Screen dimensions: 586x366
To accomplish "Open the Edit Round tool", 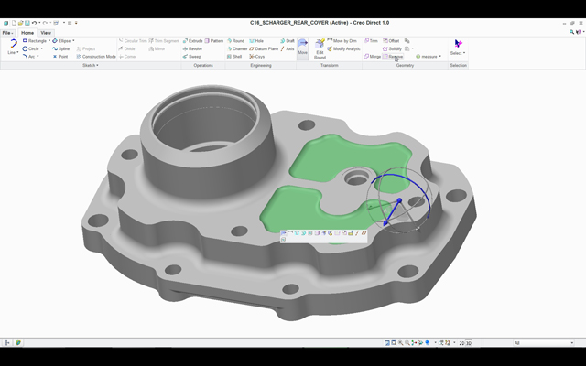I will point(320,48).
